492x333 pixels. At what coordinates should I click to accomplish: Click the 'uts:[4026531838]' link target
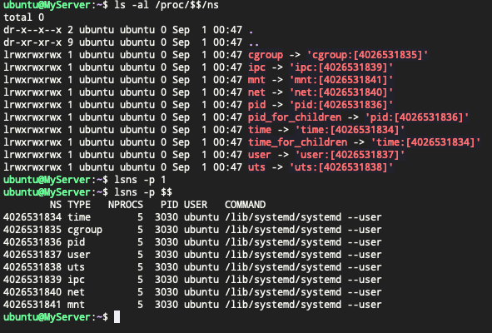341,167
